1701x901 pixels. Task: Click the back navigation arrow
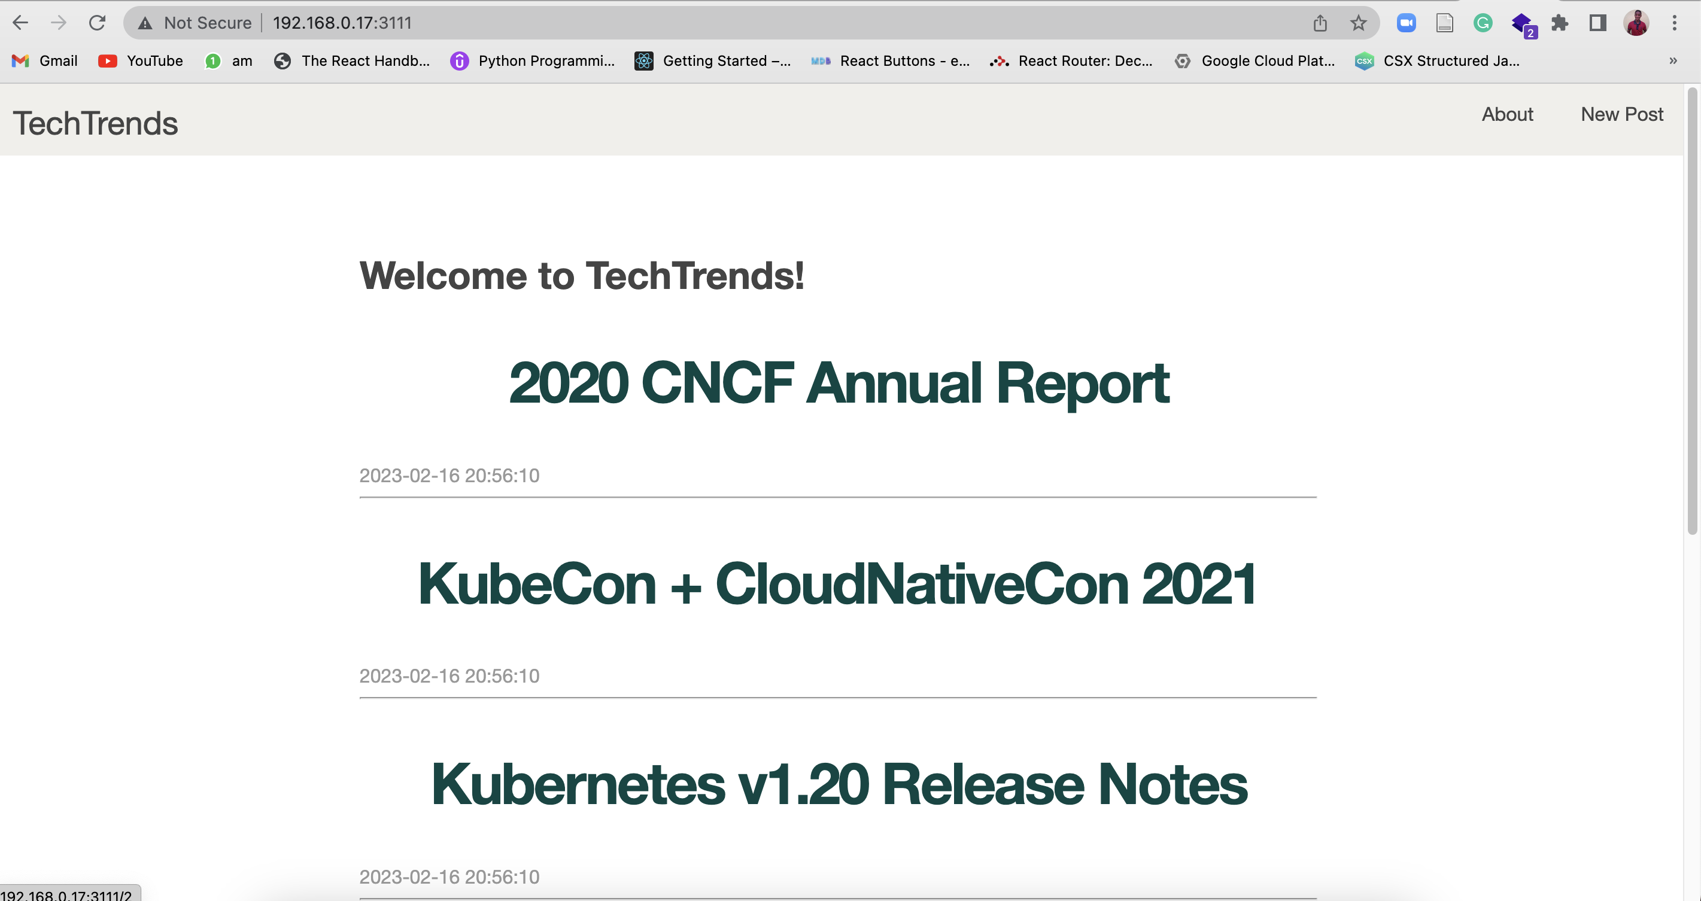coord(20,23)
